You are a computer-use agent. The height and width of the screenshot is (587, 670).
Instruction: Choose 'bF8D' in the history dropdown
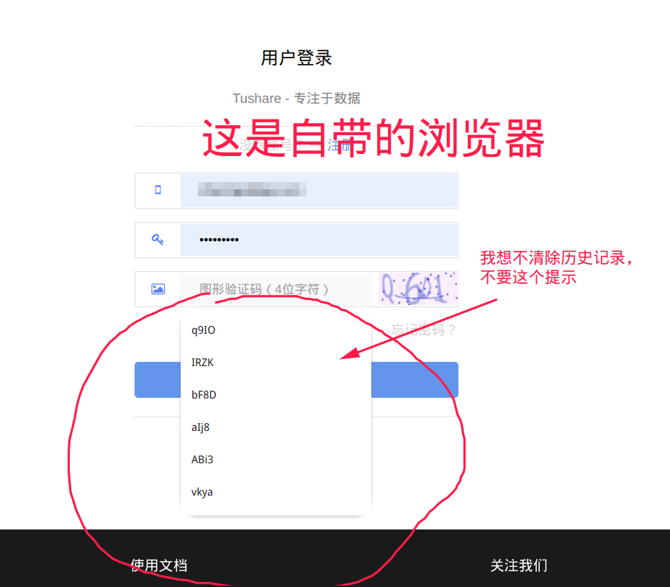[202, 395]
